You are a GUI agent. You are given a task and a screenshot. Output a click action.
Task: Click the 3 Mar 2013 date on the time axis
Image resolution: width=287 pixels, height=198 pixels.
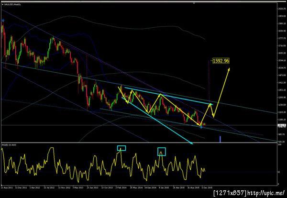click(78, 188)
